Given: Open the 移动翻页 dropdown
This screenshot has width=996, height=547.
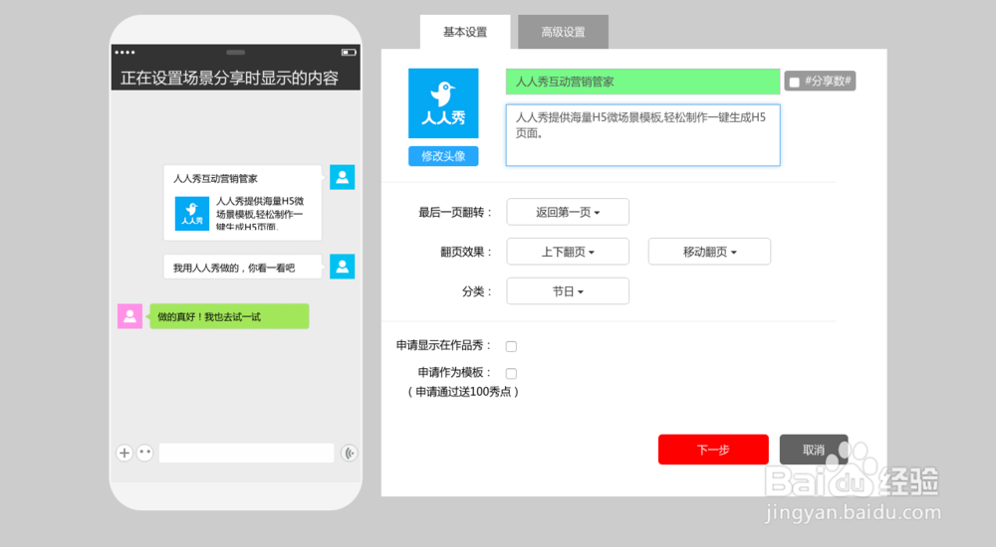Looking at the screenshot, I should [x=709, y=252].
